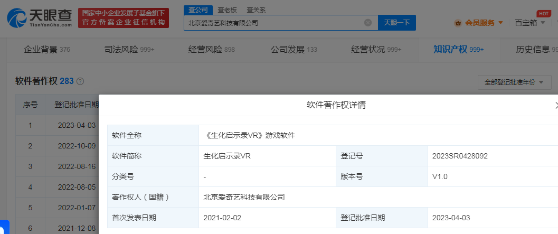Click the software name 《生化启示录VR》游戏软件
Image resolution: width=558 pixels, height=234 pixels.
251,135
